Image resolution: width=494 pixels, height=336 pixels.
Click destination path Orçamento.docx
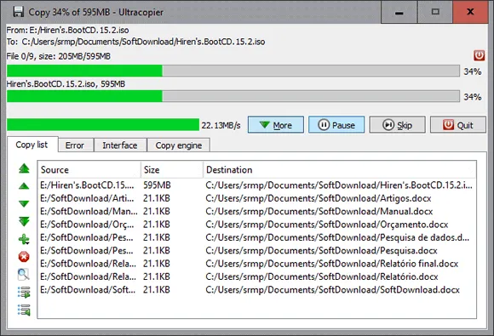[x=327, y=225]
